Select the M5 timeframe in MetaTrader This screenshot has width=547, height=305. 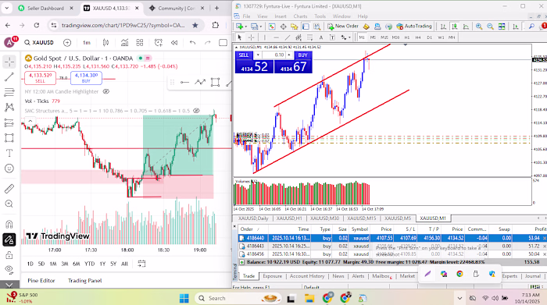click(373, 37)
